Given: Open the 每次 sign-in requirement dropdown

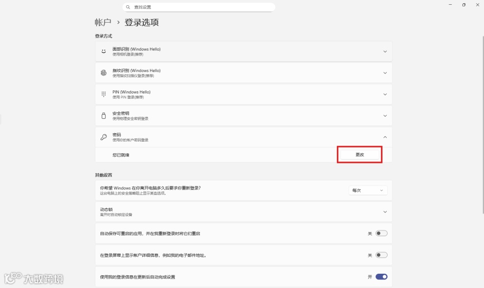Looking at the screenshot, I should pyautogui.click(x=368, y=190).
